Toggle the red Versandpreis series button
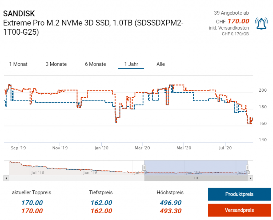Image resolution: width=273 pixels, height=220 pixels. pyautogui.click(x=239, y=210)
